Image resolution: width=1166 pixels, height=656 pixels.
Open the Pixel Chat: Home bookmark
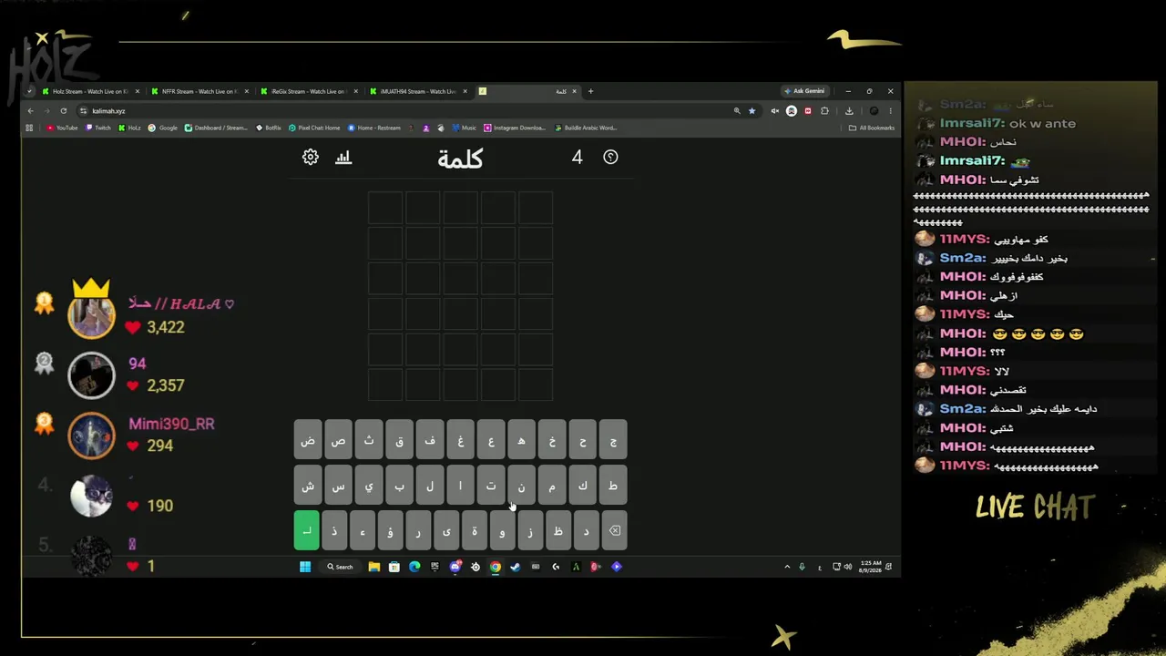[314, 128]
